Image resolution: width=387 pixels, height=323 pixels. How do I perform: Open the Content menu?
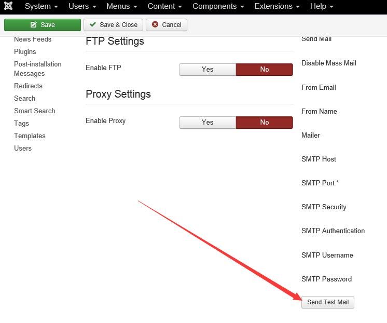(164, 6)
